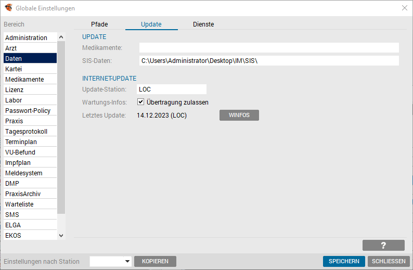The width and height of the screenshot is (413, 270).
Task: Click the Letztes Update label
Action: [x=104, y=115]
